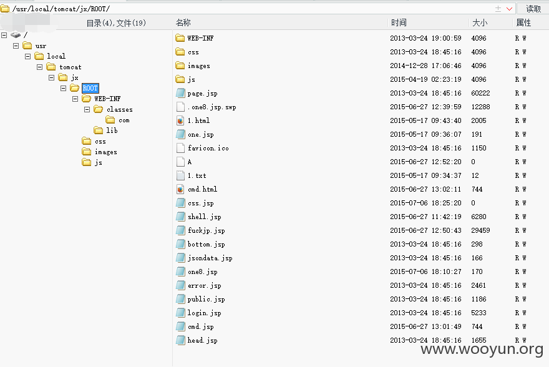This screenshot has height=367, width=549.
Task: Click the path input field
Action: [x=252, y=9]
